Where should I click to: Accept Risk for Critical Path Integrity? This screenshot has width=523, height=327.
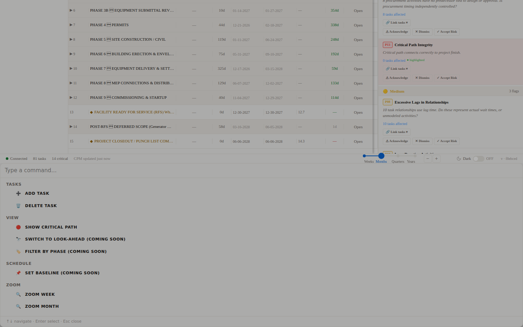tap(447, 78)
